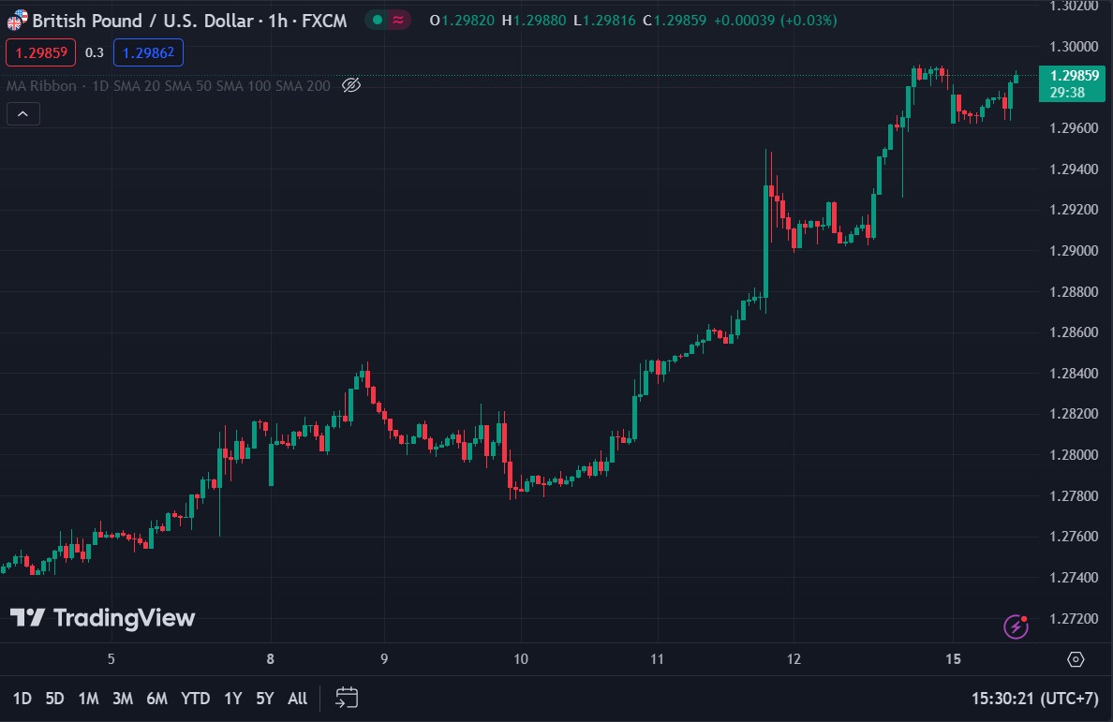The height and width of the screenshot is (722, 1113).
Task: Click the 1h interval label in the title
Action: [278, 21]
